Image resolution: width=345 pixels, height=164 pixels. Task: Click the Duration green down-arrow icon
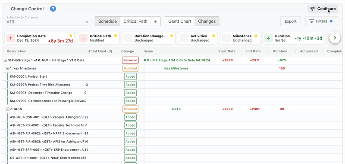pos(268,38)
